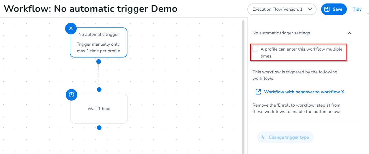Click the Tidy link
Screen dimensions: 369x154
click(357, 9)
